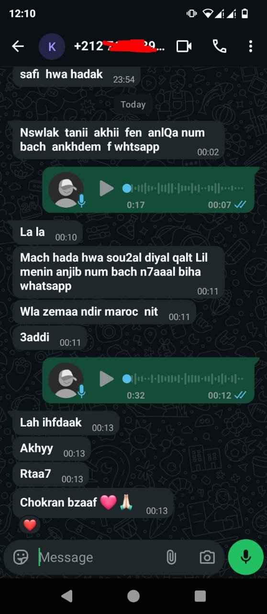
Task: Open contact profile via K avatar
Action: (x=52, y=46)
